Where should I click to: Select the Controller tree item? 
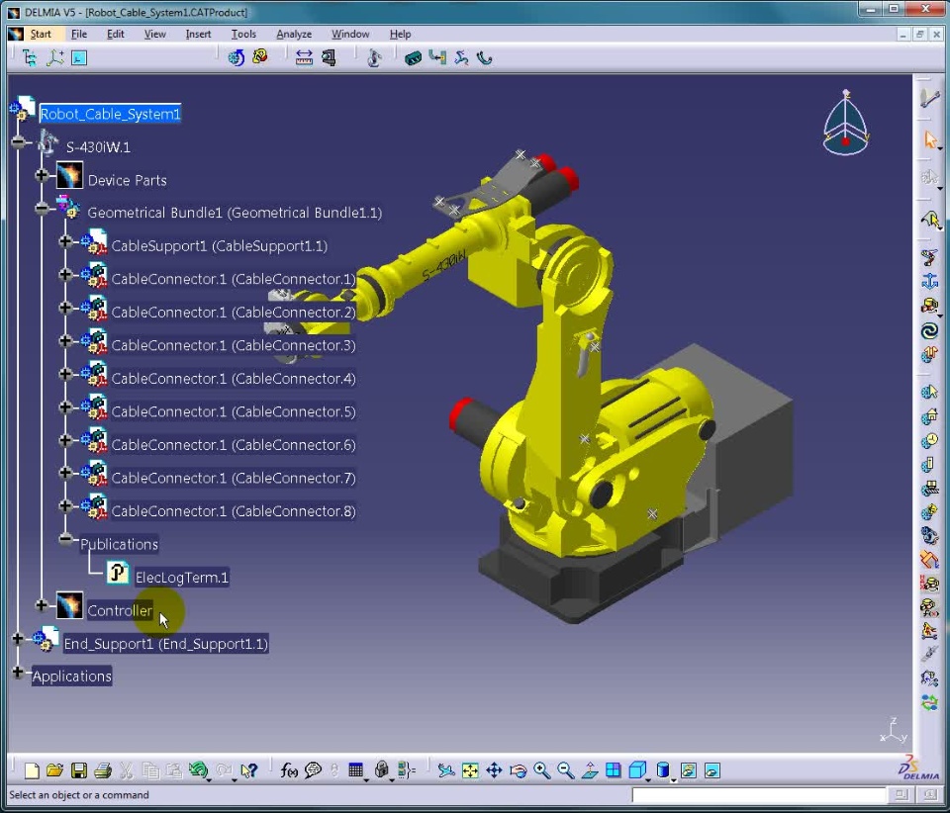(x=120, y=611)
